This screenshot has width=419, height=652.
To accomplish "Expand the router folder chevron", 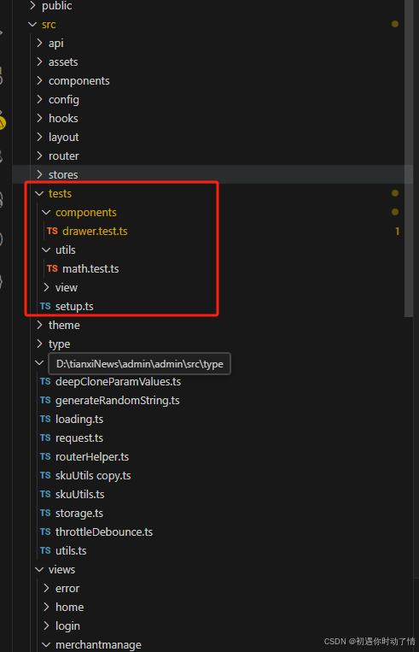I will click(x=39, y=156).
